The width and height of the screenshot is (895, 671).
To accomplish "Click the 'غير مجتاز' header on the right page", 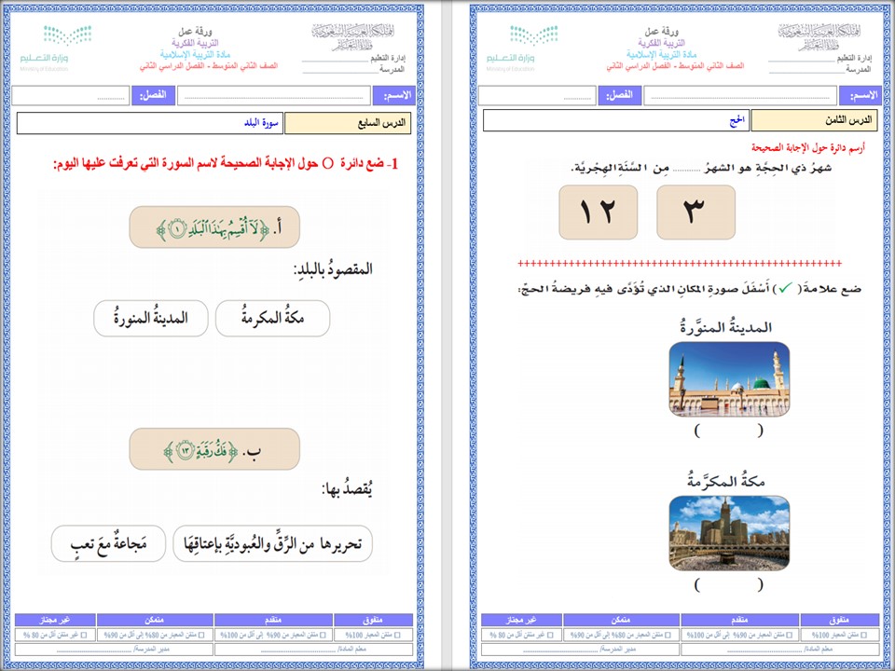I will tap(521, 621).
